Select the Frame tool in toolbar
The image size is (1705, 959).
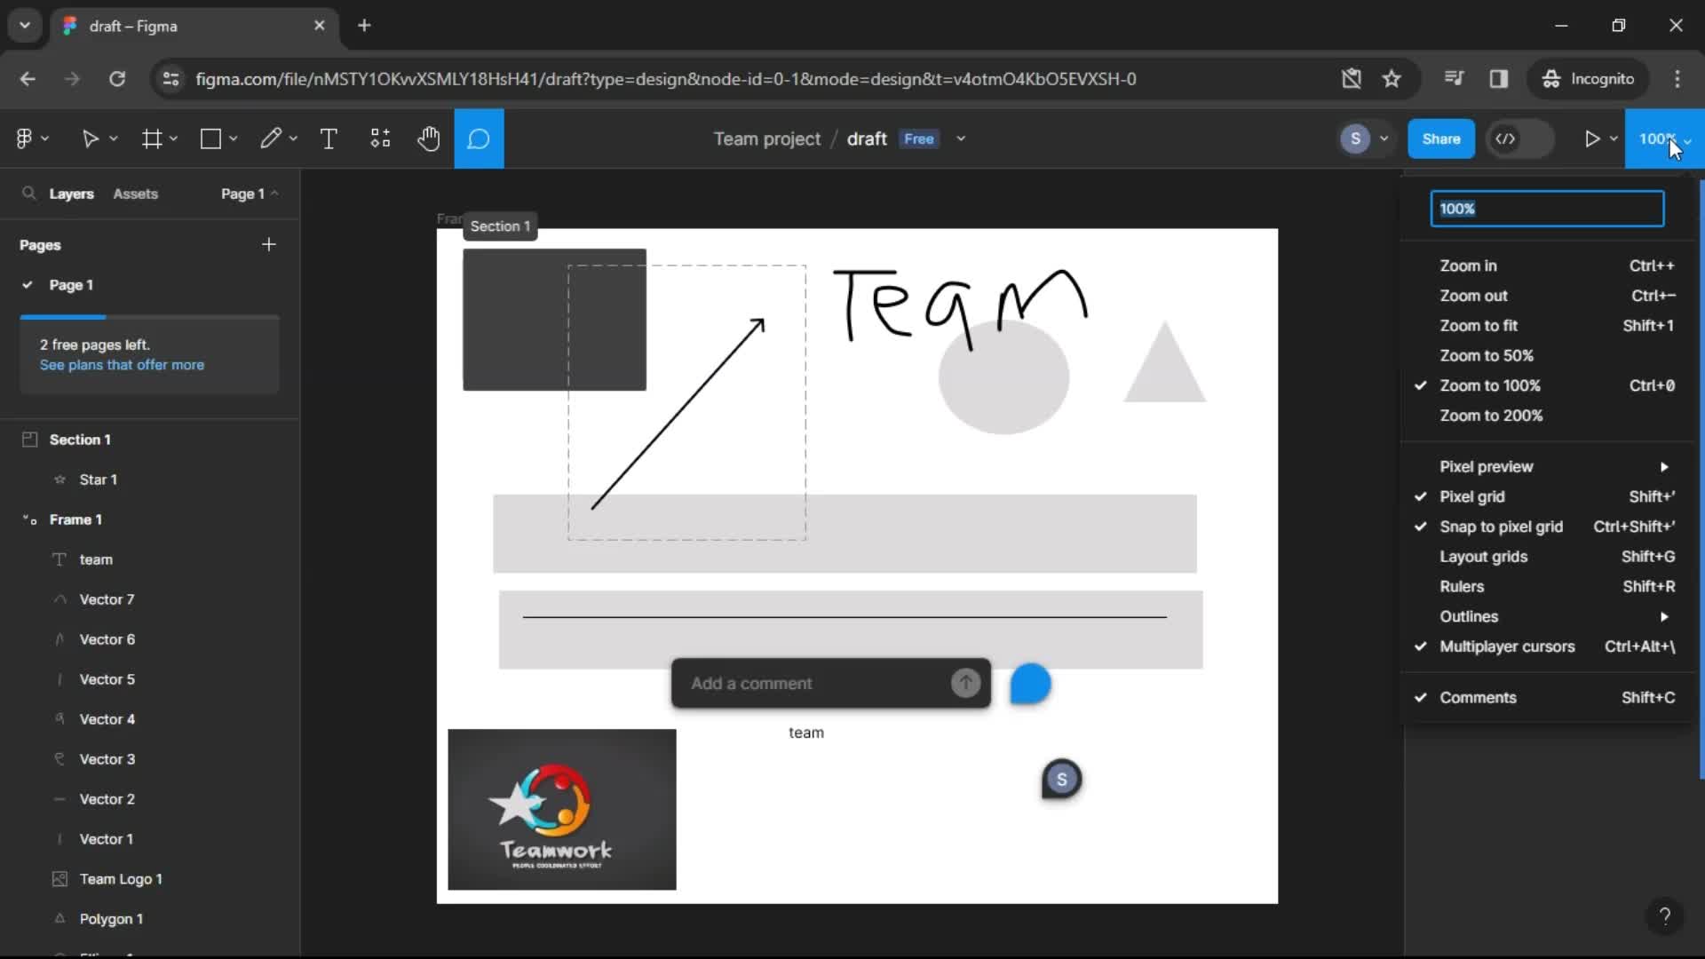[x=150, y=139]
